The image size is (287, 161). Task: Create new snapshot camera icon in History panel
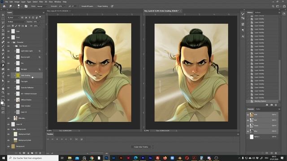pos(271,105)
